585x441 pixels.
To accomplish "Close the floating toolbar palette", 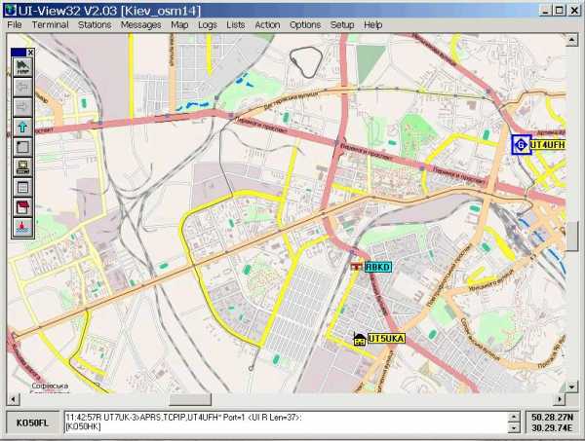I will coord(31,52).
